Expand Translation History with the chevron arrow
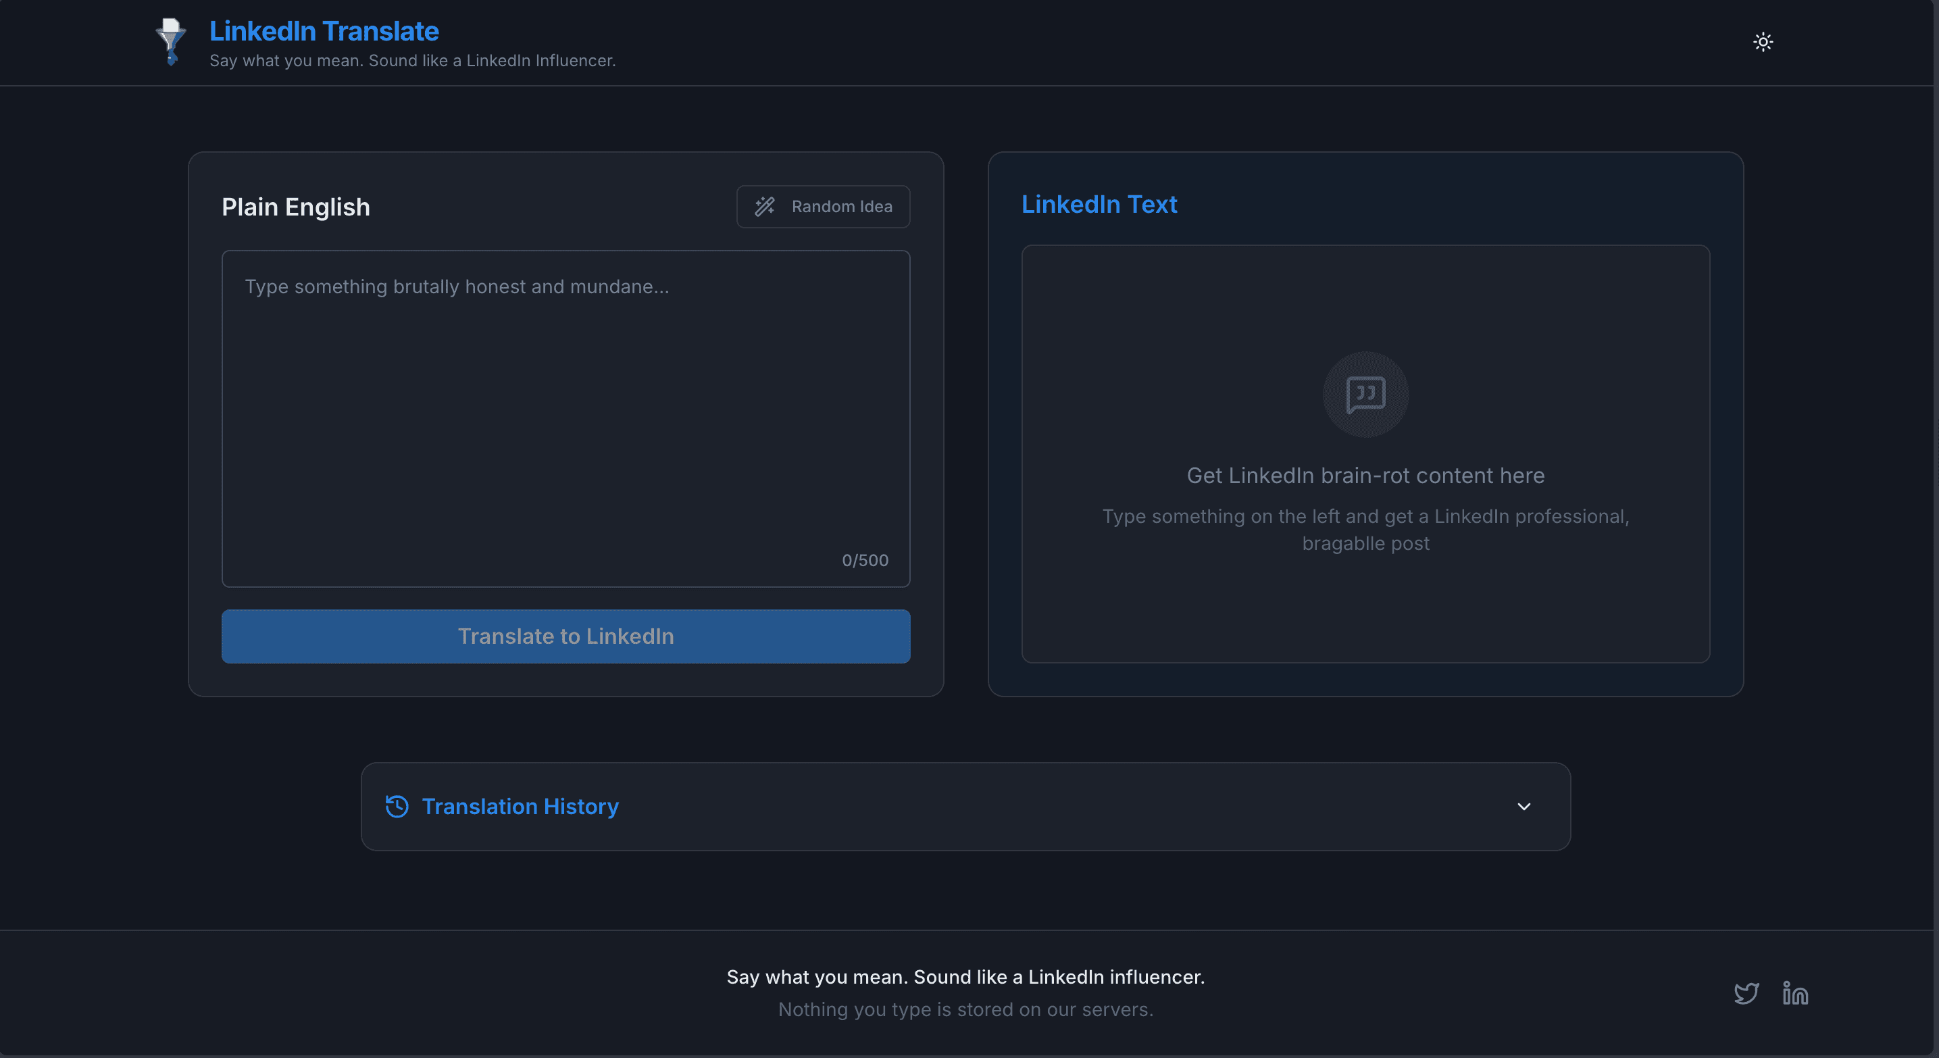Screen dimensions: 1939x1058 pyautogui.click(x=1523, y=806)
